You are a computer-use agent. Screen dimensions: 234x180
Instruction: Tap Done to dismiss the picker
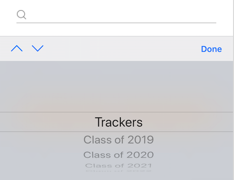[212, 49]
